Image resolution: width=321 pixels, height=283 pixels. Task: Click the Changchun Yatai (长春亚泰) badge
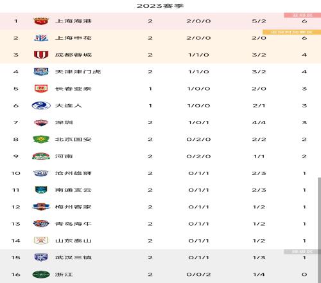pyautogui.click(x=41, y=89)
